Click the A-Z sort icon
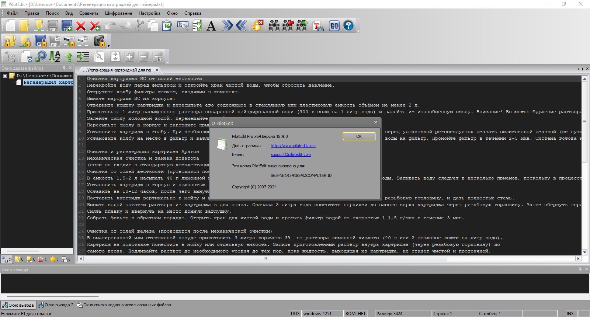 [55, 57]
